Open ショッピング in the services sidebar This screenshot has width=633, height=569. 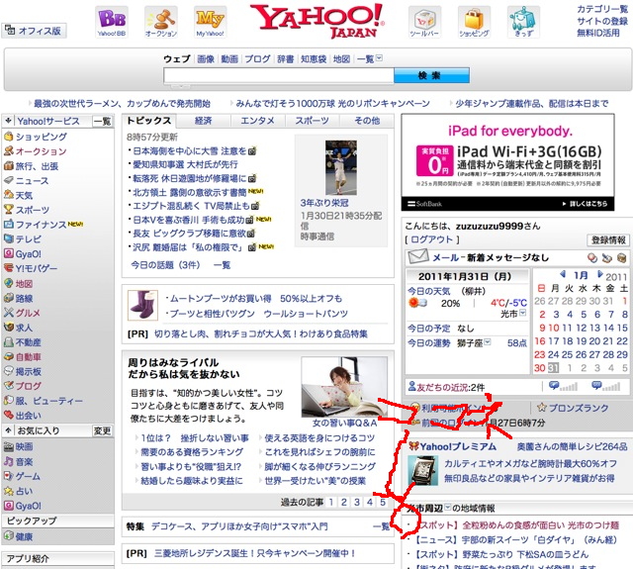pyautogui.click(x=42, y=137)
